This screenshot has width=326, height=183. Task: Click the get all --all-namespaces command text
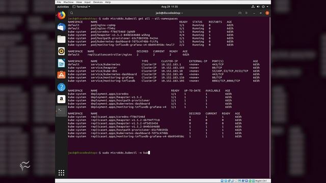pos(158,19)
